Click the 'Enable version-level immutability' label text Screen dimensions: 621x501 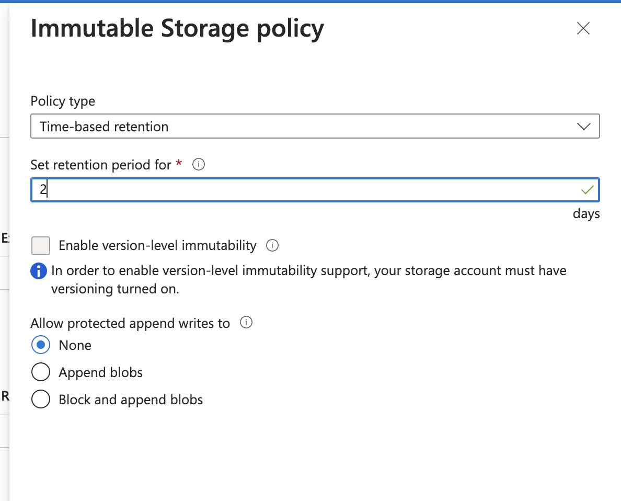click(x=157, y=245)
